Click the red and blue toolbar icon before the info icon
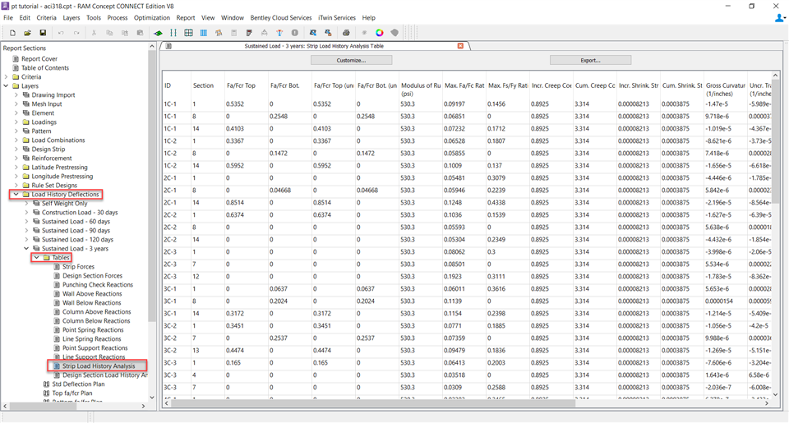789x423 pixels. click(x=279, y=33)
